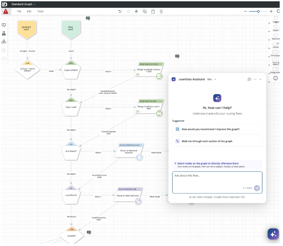Screen dimensions: 283x246
Task: Open canvas comment marker numbered 4
Action: click(177, 56)
